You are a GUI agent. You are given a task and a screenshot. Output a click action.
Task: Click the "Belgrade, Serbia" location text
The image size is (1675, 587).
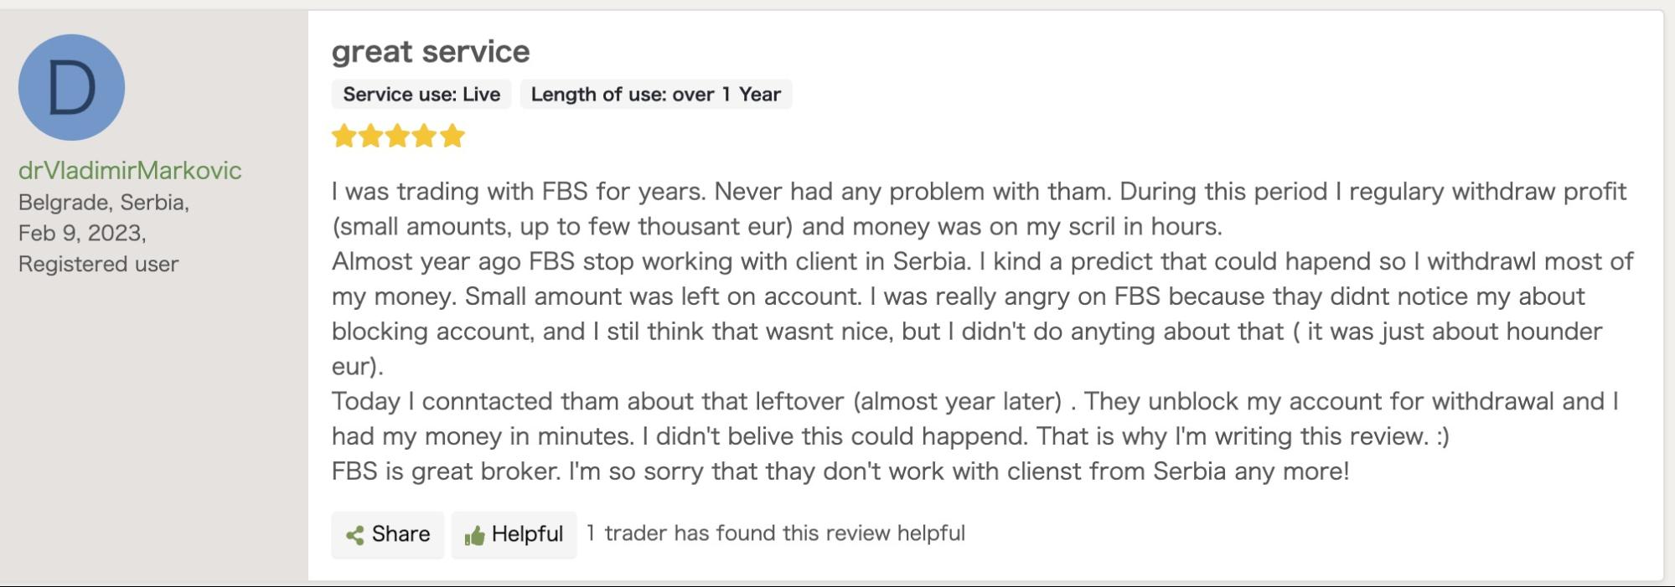click(103, 203)
